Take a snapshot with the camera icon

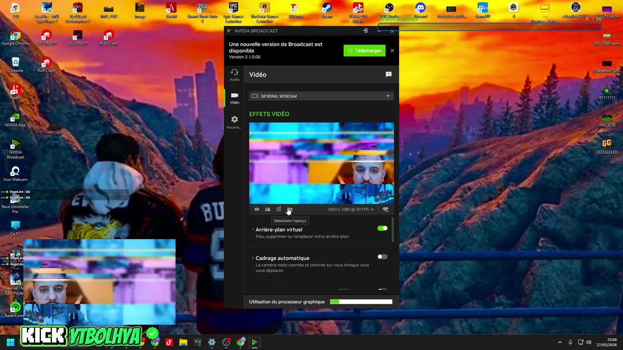tap(278, 210)
